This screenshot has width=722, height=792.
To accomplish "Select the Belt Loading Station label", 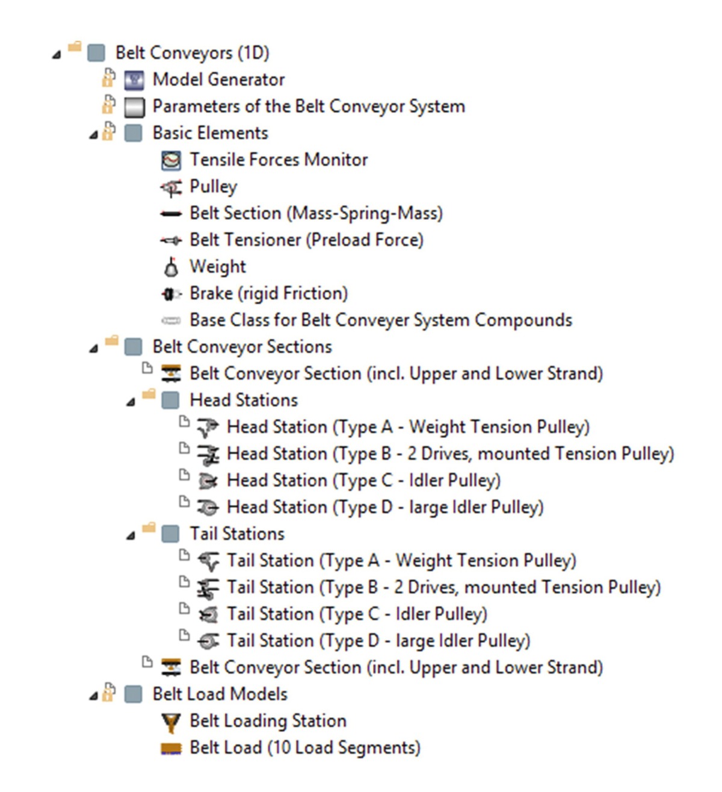I will tap(268, 721).
